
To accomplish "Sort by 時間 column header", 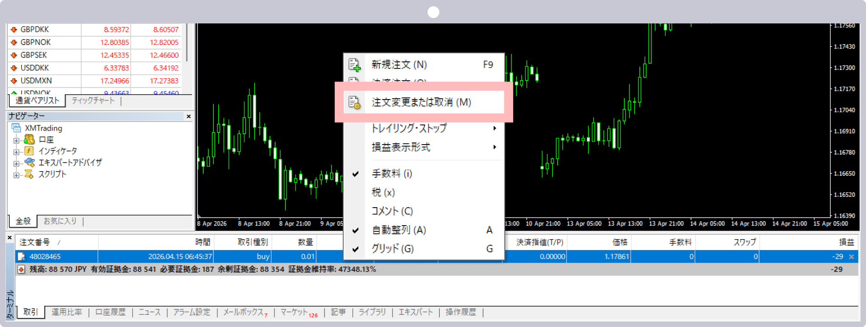I will click(x=156, y=242).
